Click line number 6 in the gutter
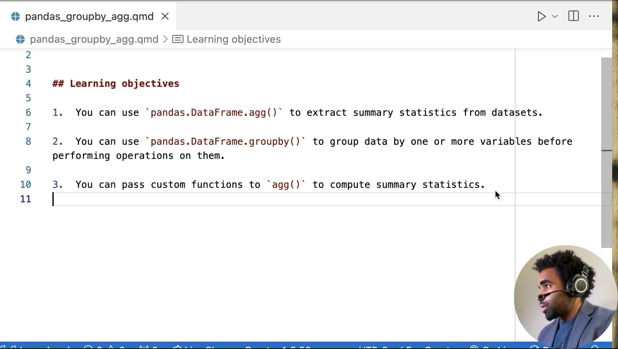 (x=28, y=112)
